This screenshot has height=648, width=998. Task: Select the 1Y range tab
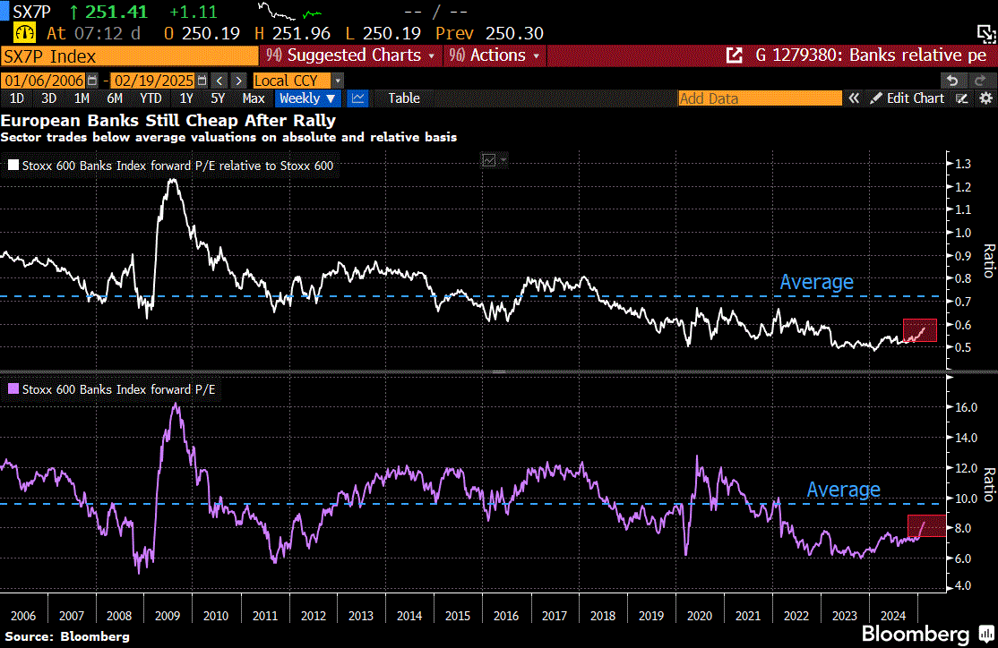(185, 98)
